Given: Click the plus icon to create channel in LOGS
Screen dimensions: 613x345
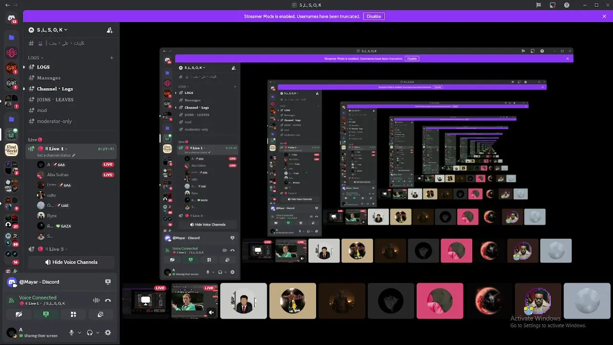Looking at the screenshot, I should [112, 58].
